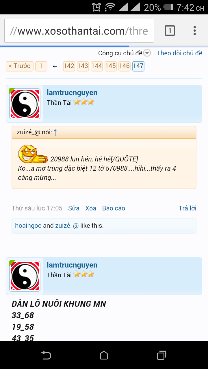Tap the Báo cáo link on first post
This screenshot has width=208, height=369.
[x=114, y=208]
